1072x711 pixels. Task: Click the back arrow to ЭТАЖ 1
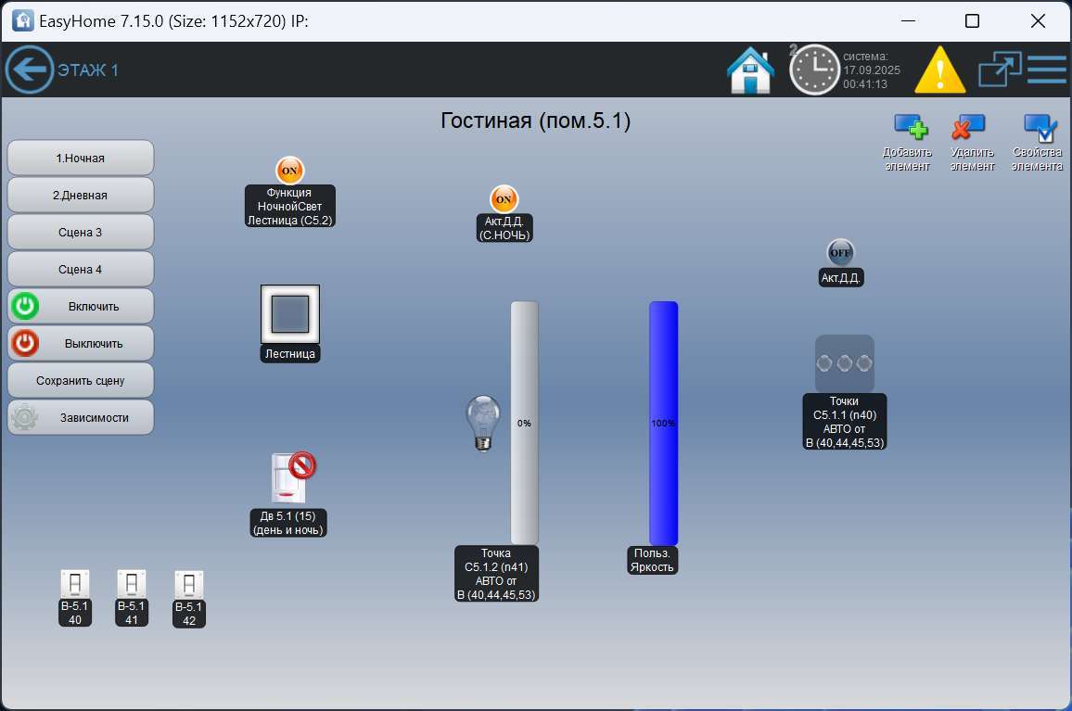pyautogui.click(x=29, y=70)
